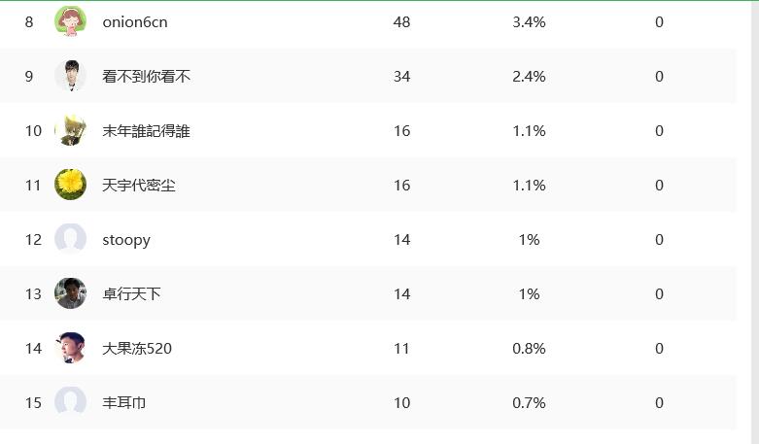Select the name 卓行天下
Image resolution: width=759 pixels, height=444 pixels.
pos(131,294)
